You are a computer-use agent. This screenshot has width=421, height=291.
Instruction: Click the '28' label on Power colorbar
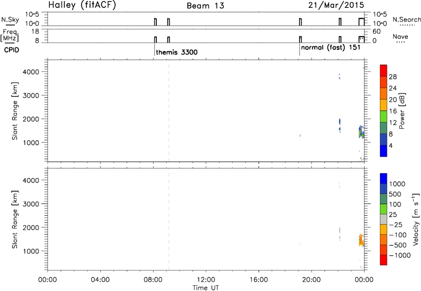point(393,77)
